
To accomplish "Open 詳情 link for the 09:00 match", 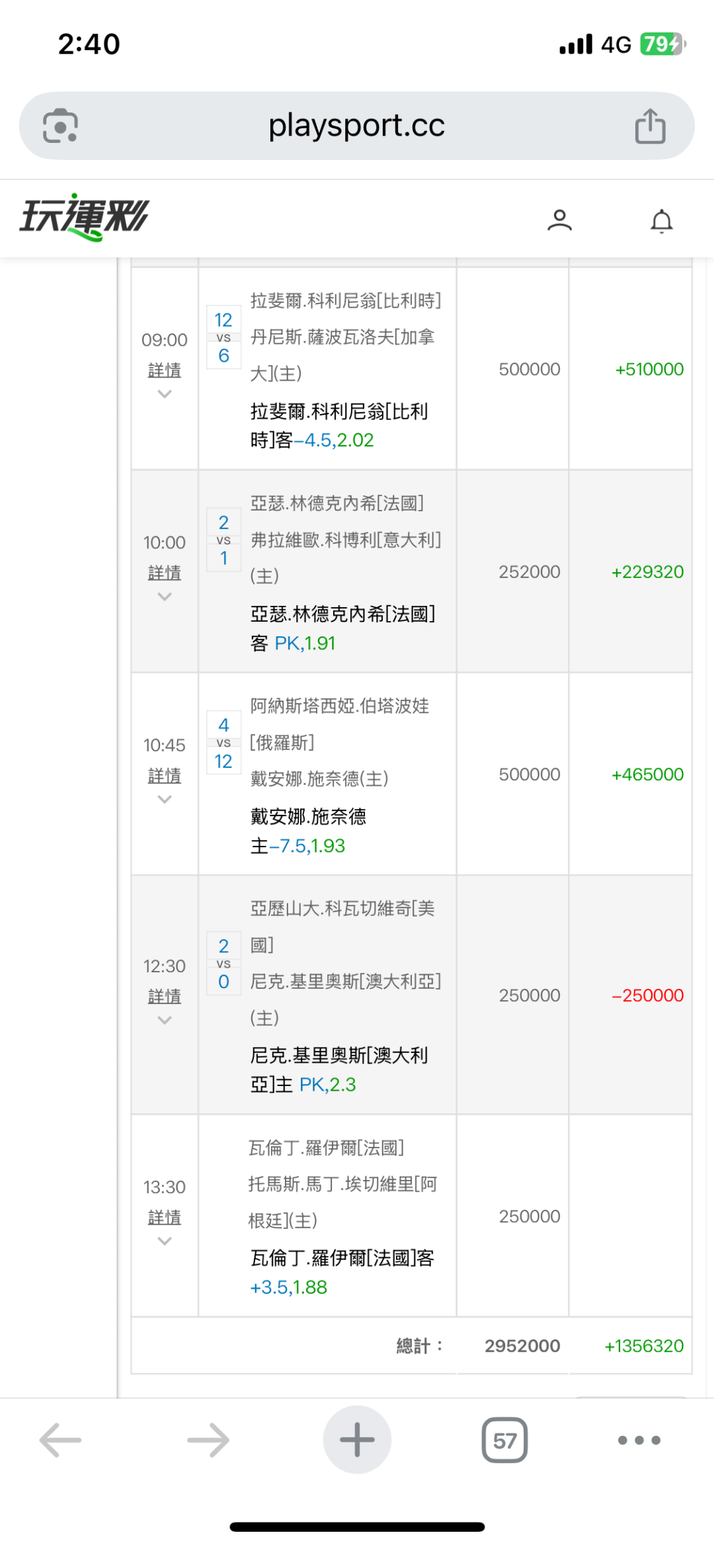I will pos(165,370).
